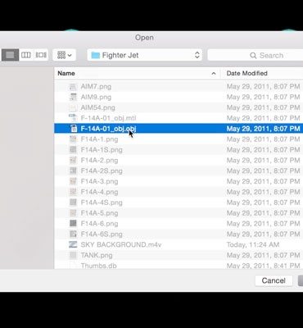Select the F14A-6S.png file icon

73,234
